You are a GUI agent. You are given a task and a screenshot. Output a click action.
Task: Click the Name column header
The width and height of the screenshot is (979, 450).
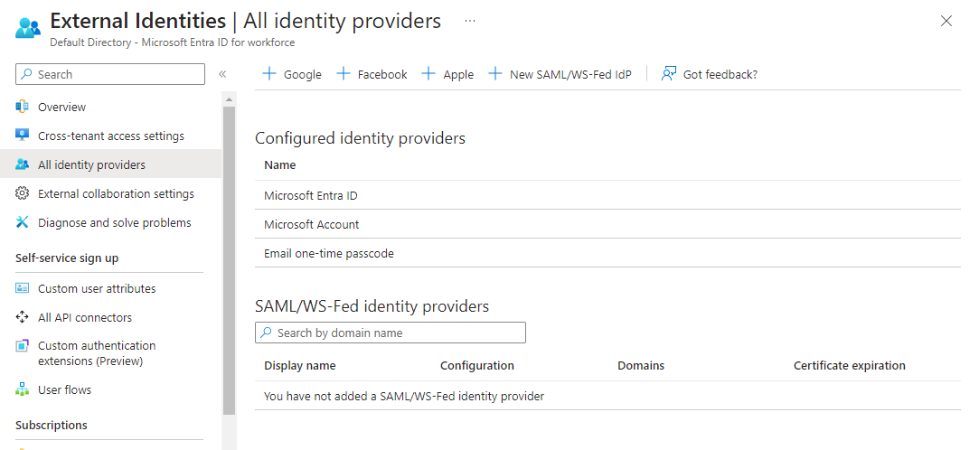(x=279, y=164)
